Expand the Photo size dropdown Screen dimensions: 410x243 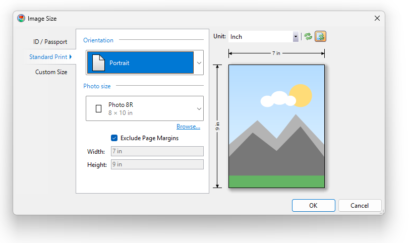(x=199, y=108)
